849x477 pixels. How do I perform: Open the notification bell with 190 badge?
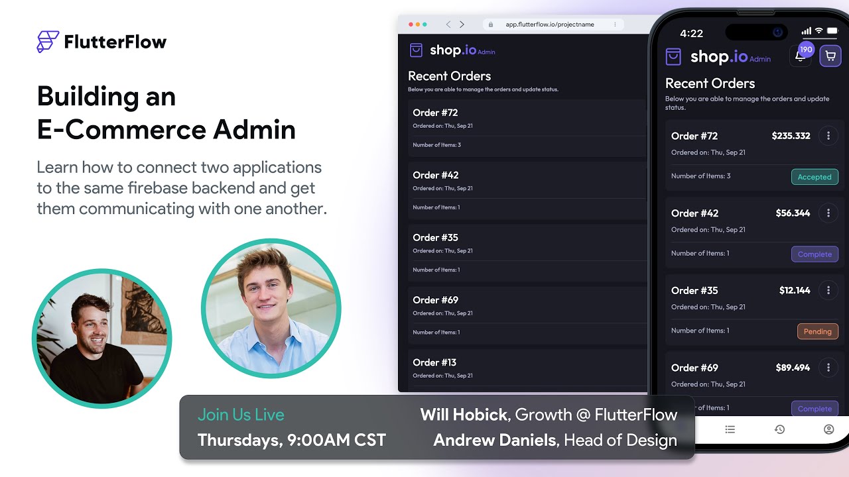pos(801,56)
